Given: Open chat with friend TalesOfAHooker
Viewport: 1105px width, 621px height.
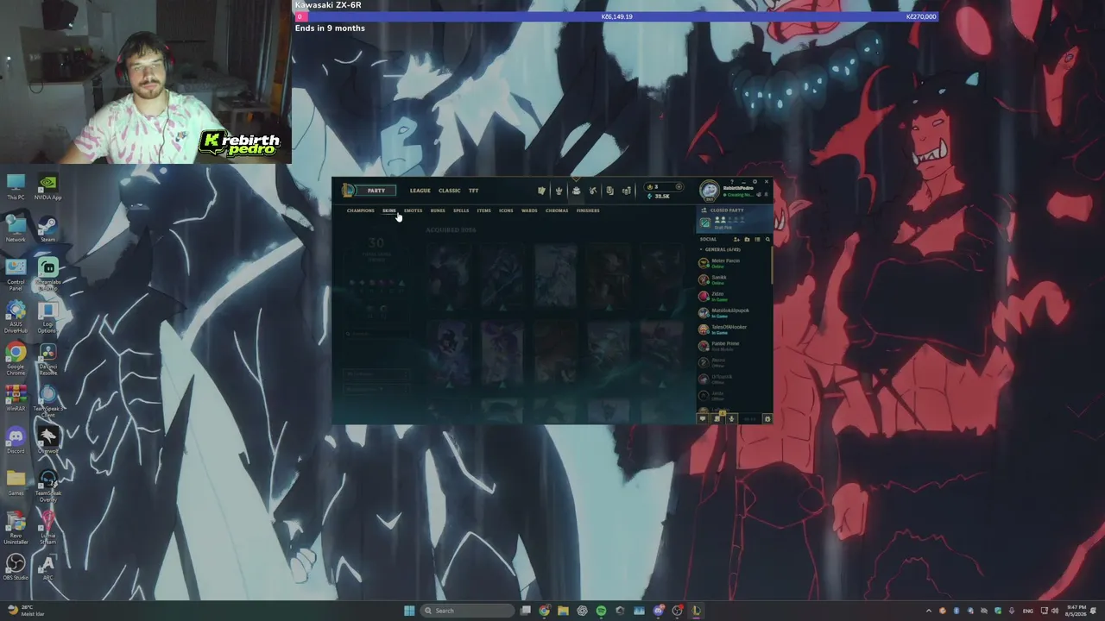Looking at the screenshot, I should [734, 329].
